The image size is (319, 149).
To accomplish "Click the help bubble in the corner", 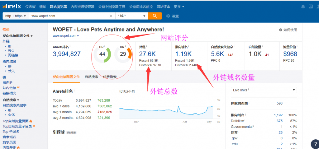I will [x=315, y=144].
